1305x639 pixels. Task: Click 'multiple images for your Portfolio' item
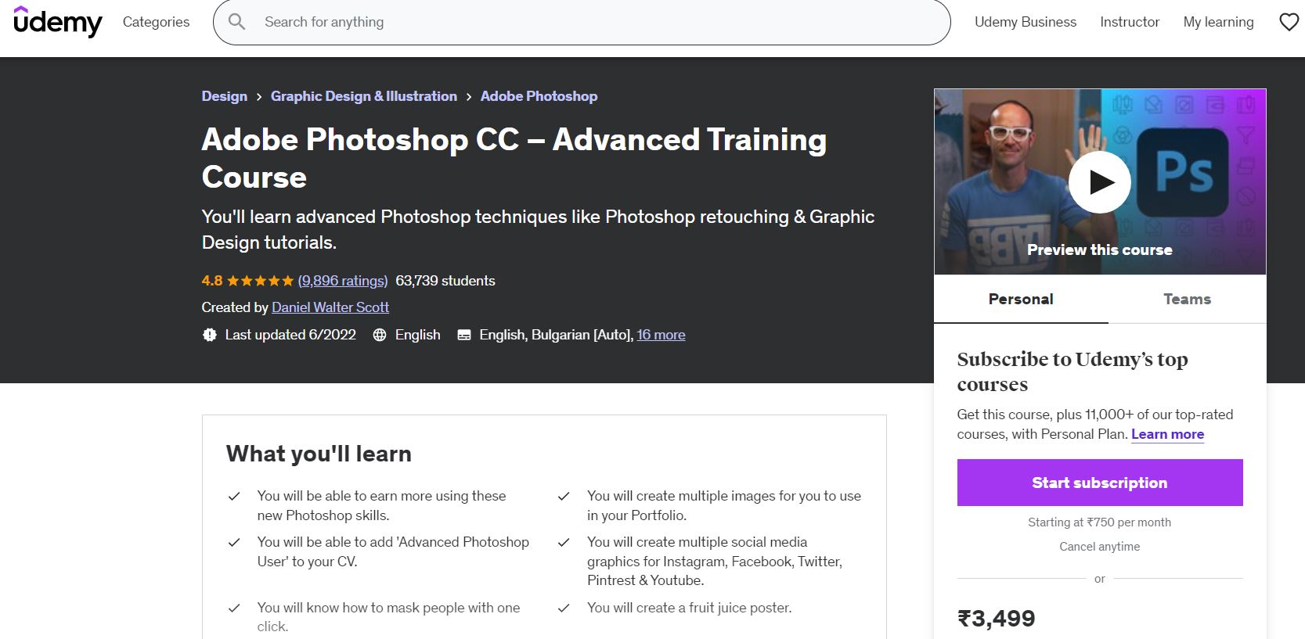click(723, 505)
